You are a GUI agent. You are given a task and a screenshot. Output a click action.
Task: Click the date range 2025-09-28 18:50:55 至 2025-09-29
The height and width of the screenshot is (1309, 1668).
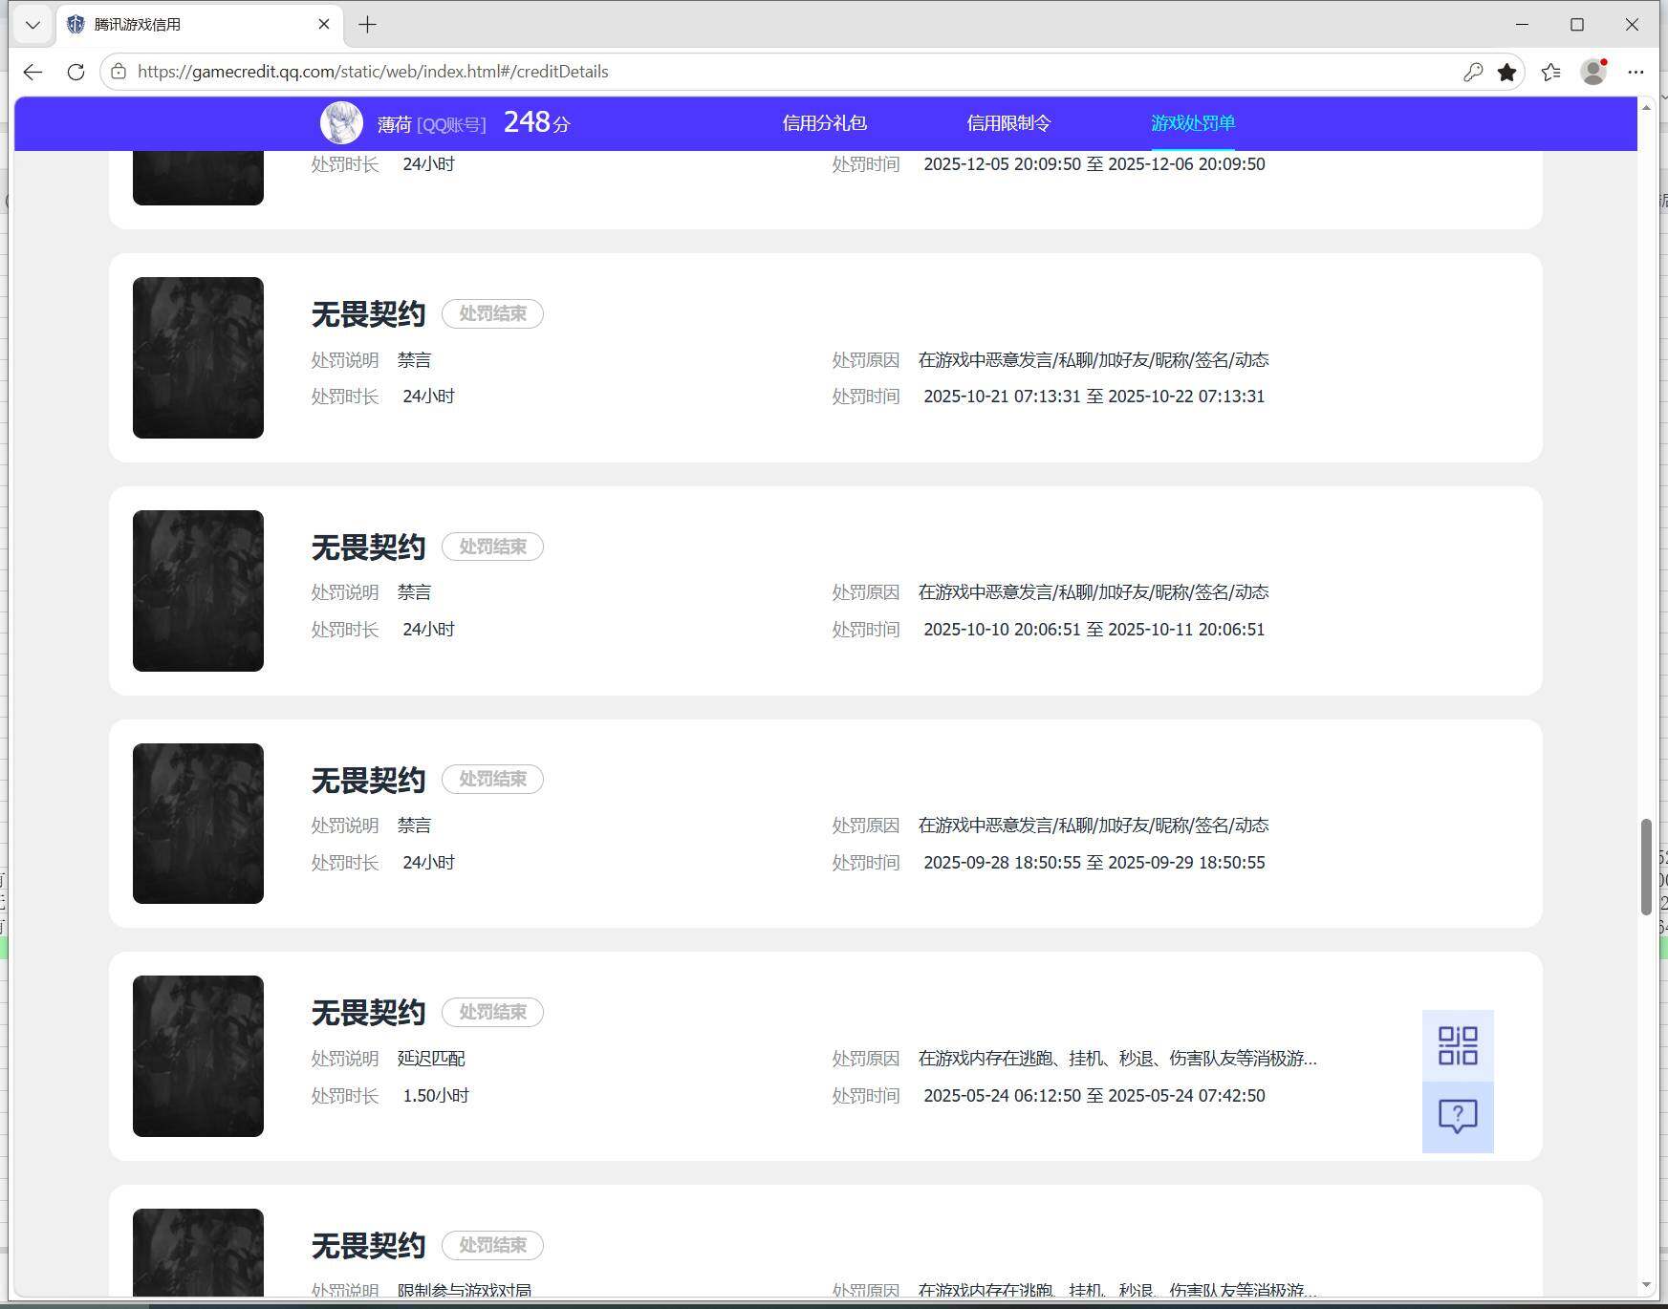tap(1094, 863)
